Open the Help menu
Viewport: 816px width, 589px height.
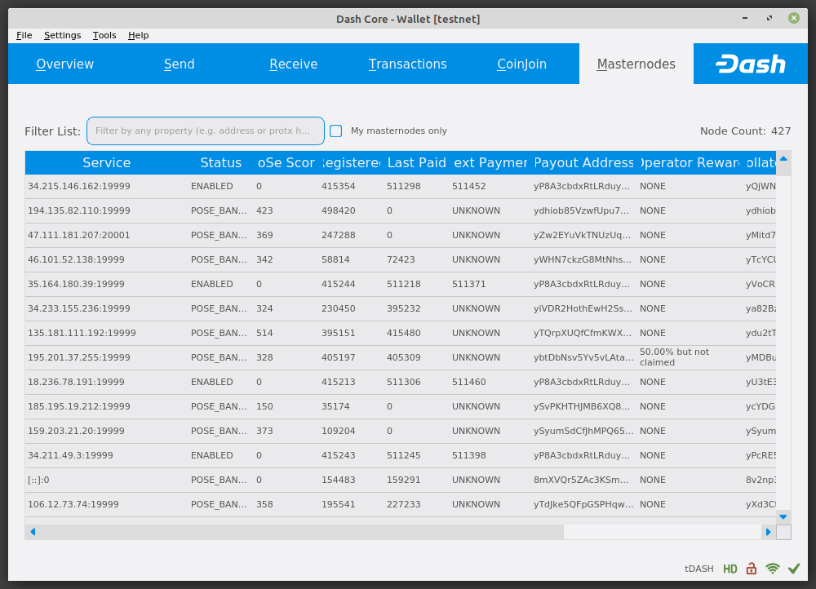(x=139, y=35)
